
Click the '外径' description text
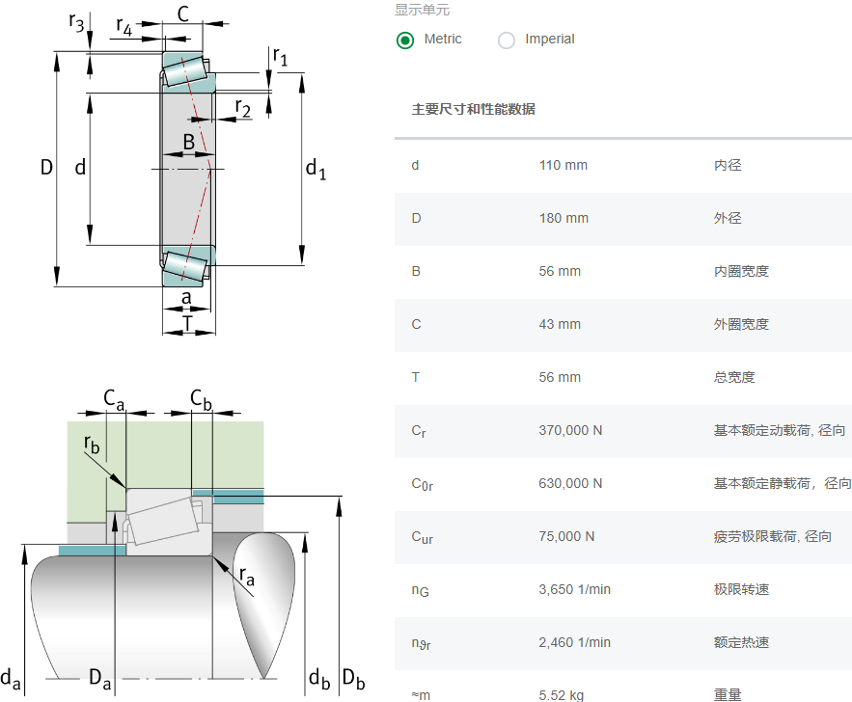728,218
